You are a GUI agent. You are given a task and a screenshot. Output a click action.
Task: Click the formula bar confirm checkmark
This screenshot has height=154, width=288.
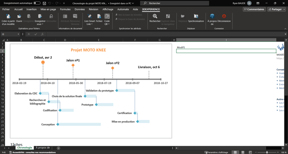[x=36, y=34]
